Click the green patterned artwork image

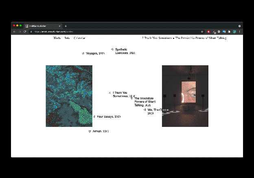(x=69, y=96)
